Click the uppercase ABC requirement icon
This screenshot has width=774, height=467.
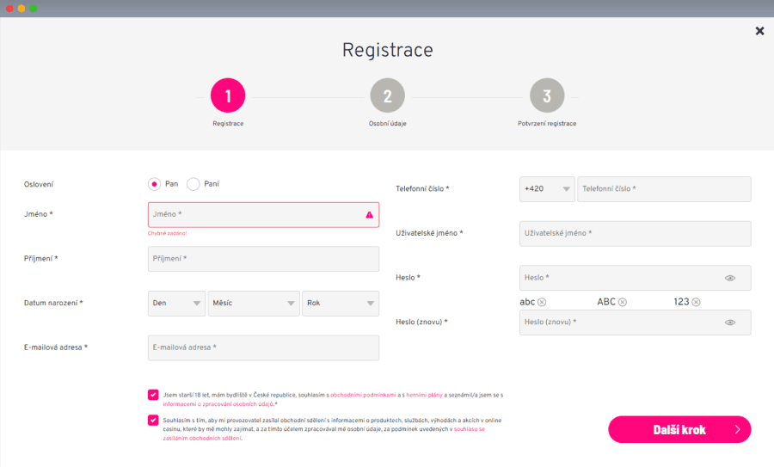[x=623, y=302]
